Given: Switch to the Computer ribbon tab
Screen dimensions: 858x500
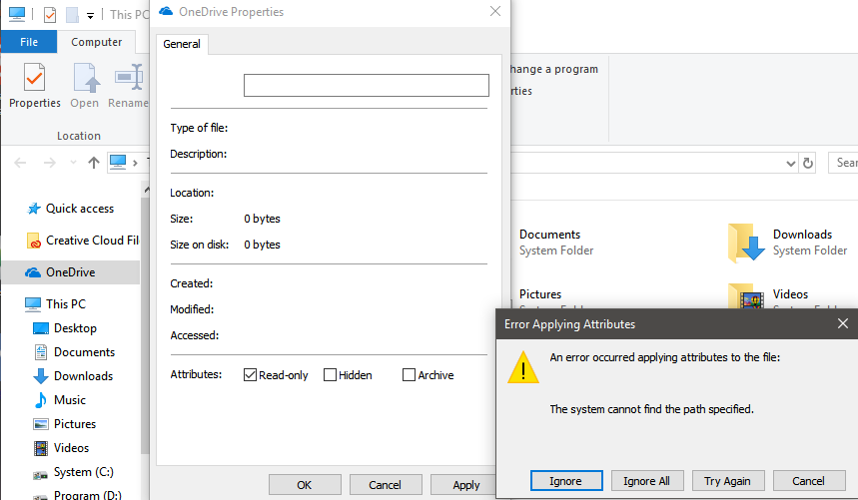Looking at the screenshot, I should (96, 42).
